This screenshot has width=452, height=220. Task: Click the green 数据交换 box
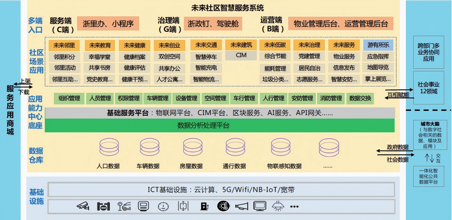coord(360,99)
